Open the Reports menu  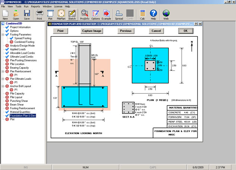[x=35, y=6]
